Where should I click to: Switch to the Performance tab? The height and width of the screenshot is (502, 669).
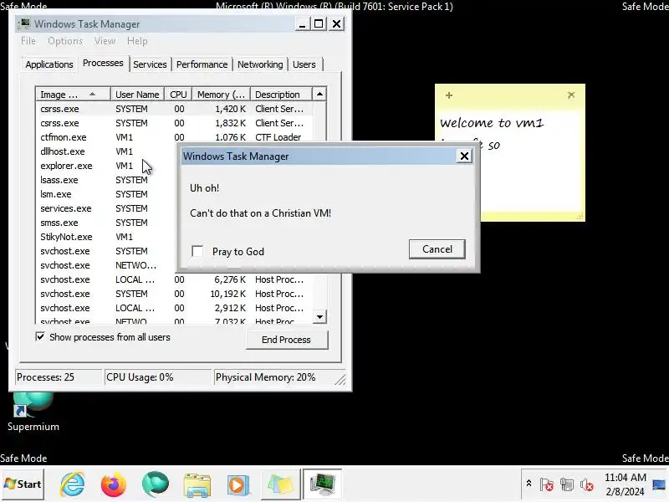click(202, 64)
